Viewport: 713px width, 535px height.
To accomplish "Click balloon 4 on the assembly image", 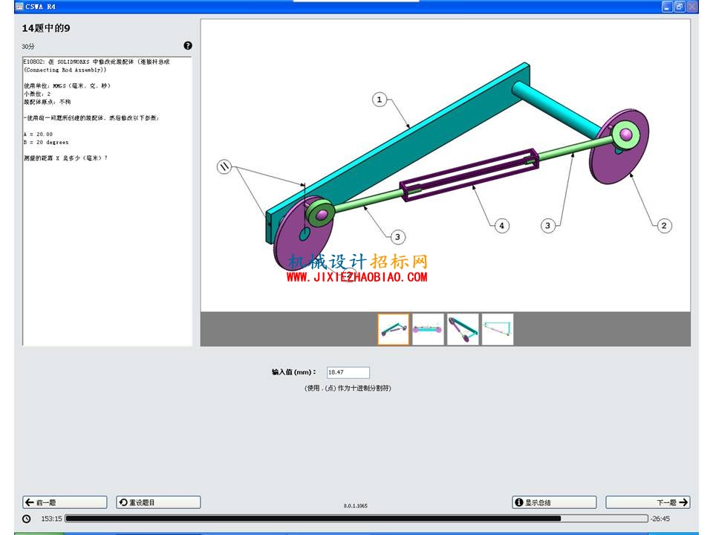I will click(501, 226).
